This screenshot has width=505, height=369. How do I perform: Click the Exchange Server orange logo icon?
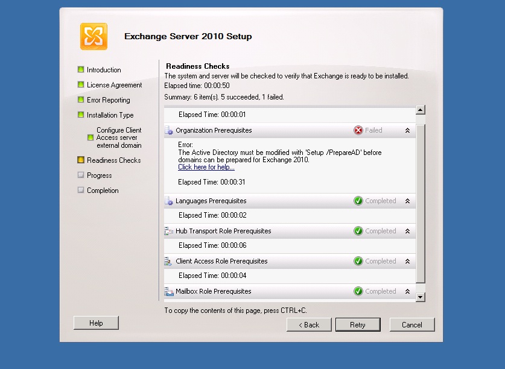pyautogui.click(x=94, y=36)
